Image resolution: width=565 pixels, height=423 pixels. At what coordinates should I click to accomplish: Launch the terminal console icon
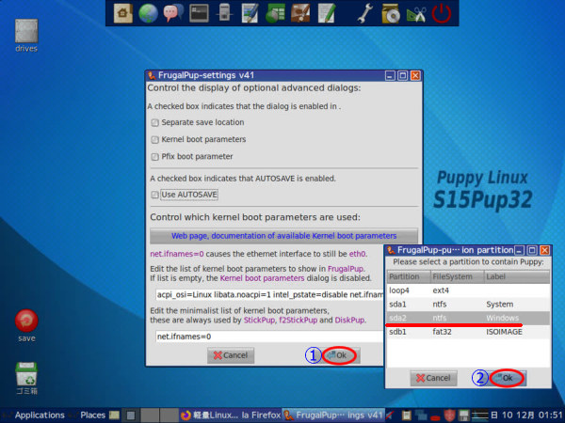(x=199, y=13)
